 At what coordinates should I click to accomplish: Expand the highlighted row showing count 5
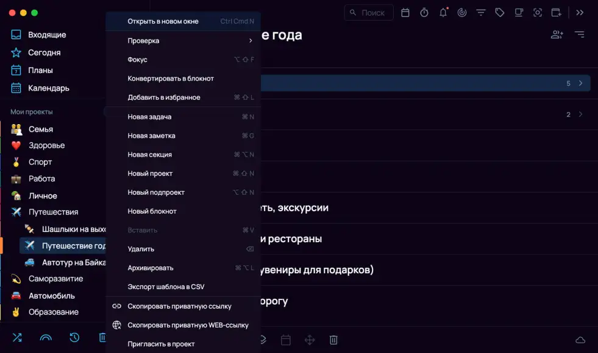(580, 83)
